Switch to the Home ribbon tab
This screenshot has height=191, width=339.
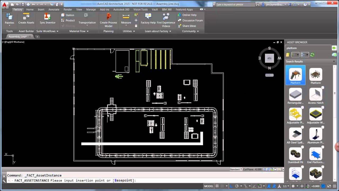coord(30,9)
